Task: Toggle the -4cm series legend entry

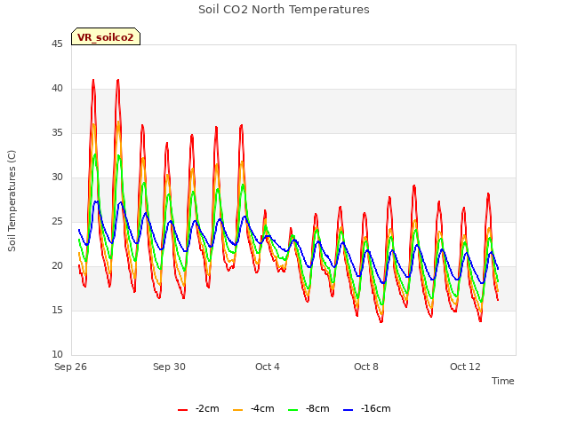Action: click(x=253, y=409)
